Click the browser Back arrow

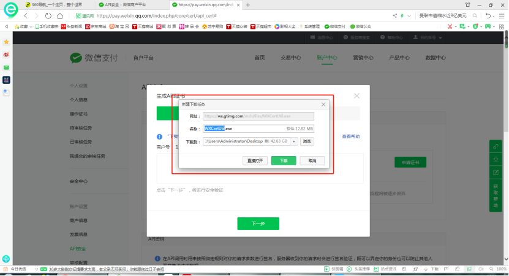pos(26,15)
